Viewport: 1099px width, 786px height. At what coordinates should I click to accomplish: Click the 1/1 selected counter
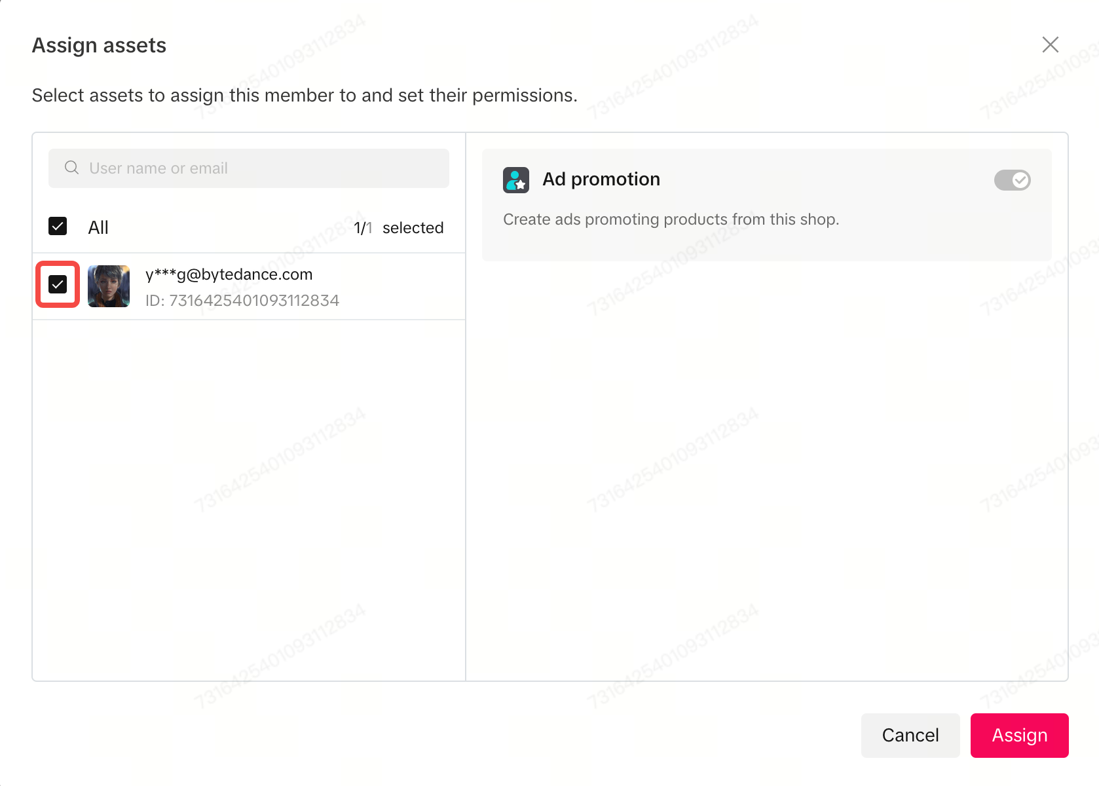click(x=398, y=228)
